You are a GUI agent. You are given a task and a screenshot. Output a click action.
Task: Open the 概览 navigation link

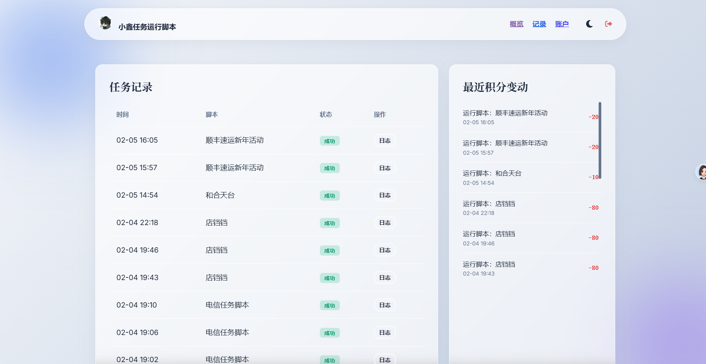[516, 24]
